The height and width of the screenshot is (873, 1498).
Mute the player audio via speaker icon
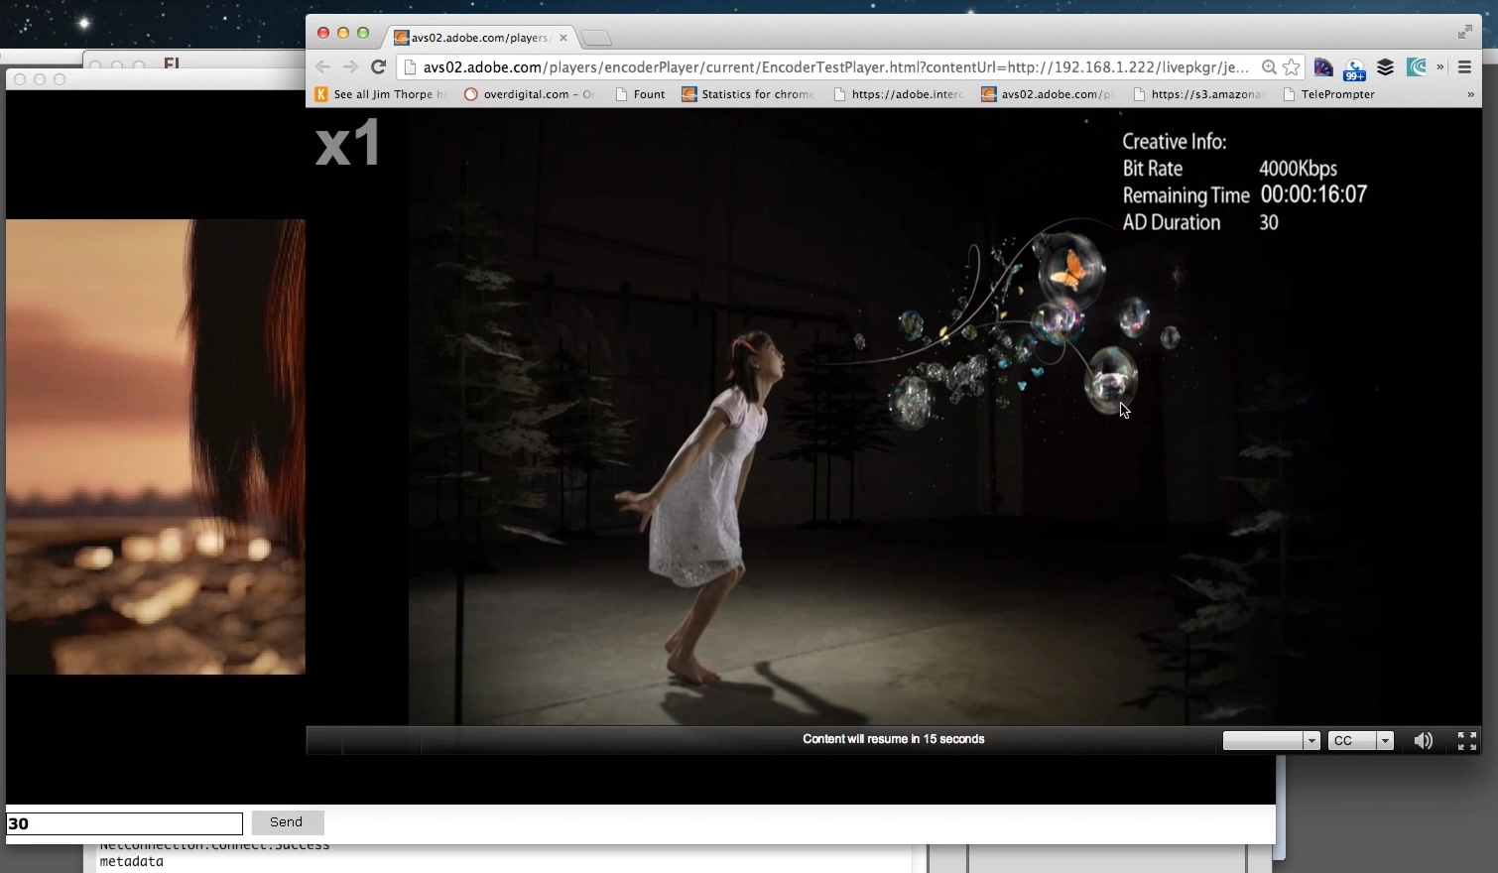(1424, 740)
